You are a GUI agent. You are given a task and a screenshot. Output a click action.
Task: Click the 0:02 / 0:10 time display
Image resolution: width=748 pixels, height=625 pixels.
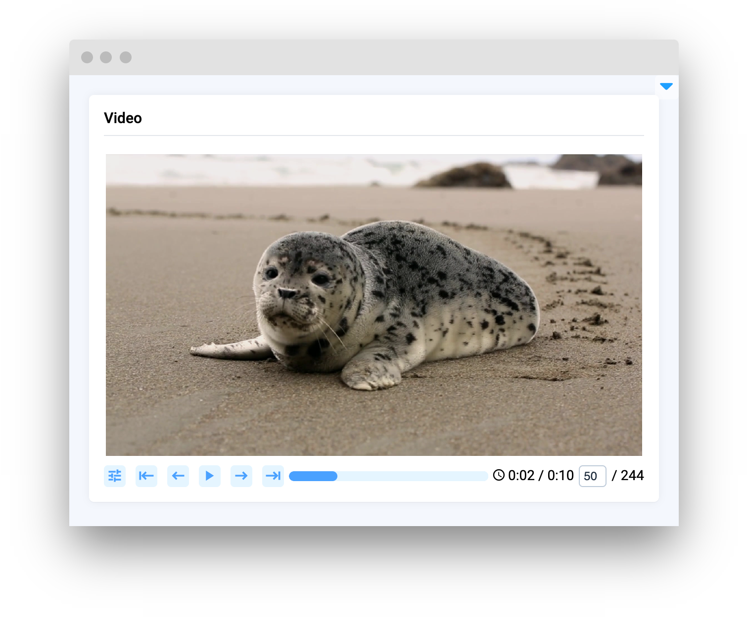coord(541,476)
